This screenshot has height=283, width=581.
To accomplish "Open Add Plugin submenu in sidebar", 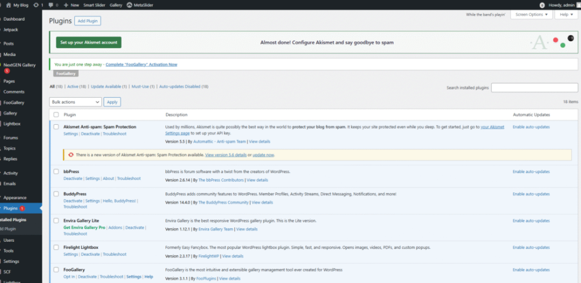I will pyautogui.click(x=8, y=229).
